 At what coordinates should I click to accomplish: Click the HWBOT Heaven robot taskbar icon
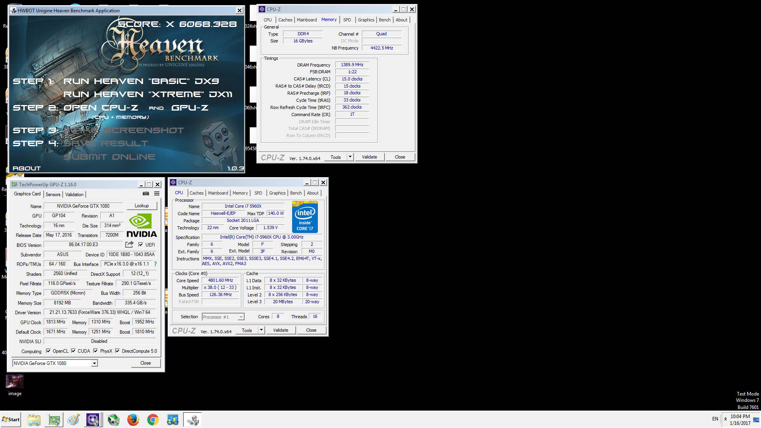pyautogui.click(x=193, y=420)
